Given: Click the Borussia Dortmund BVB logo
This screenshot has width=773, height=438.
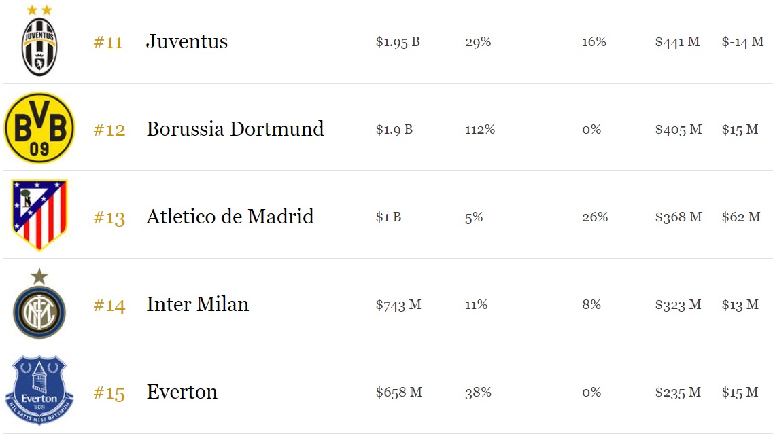Looking at the screenshot, I should [39, 128].
